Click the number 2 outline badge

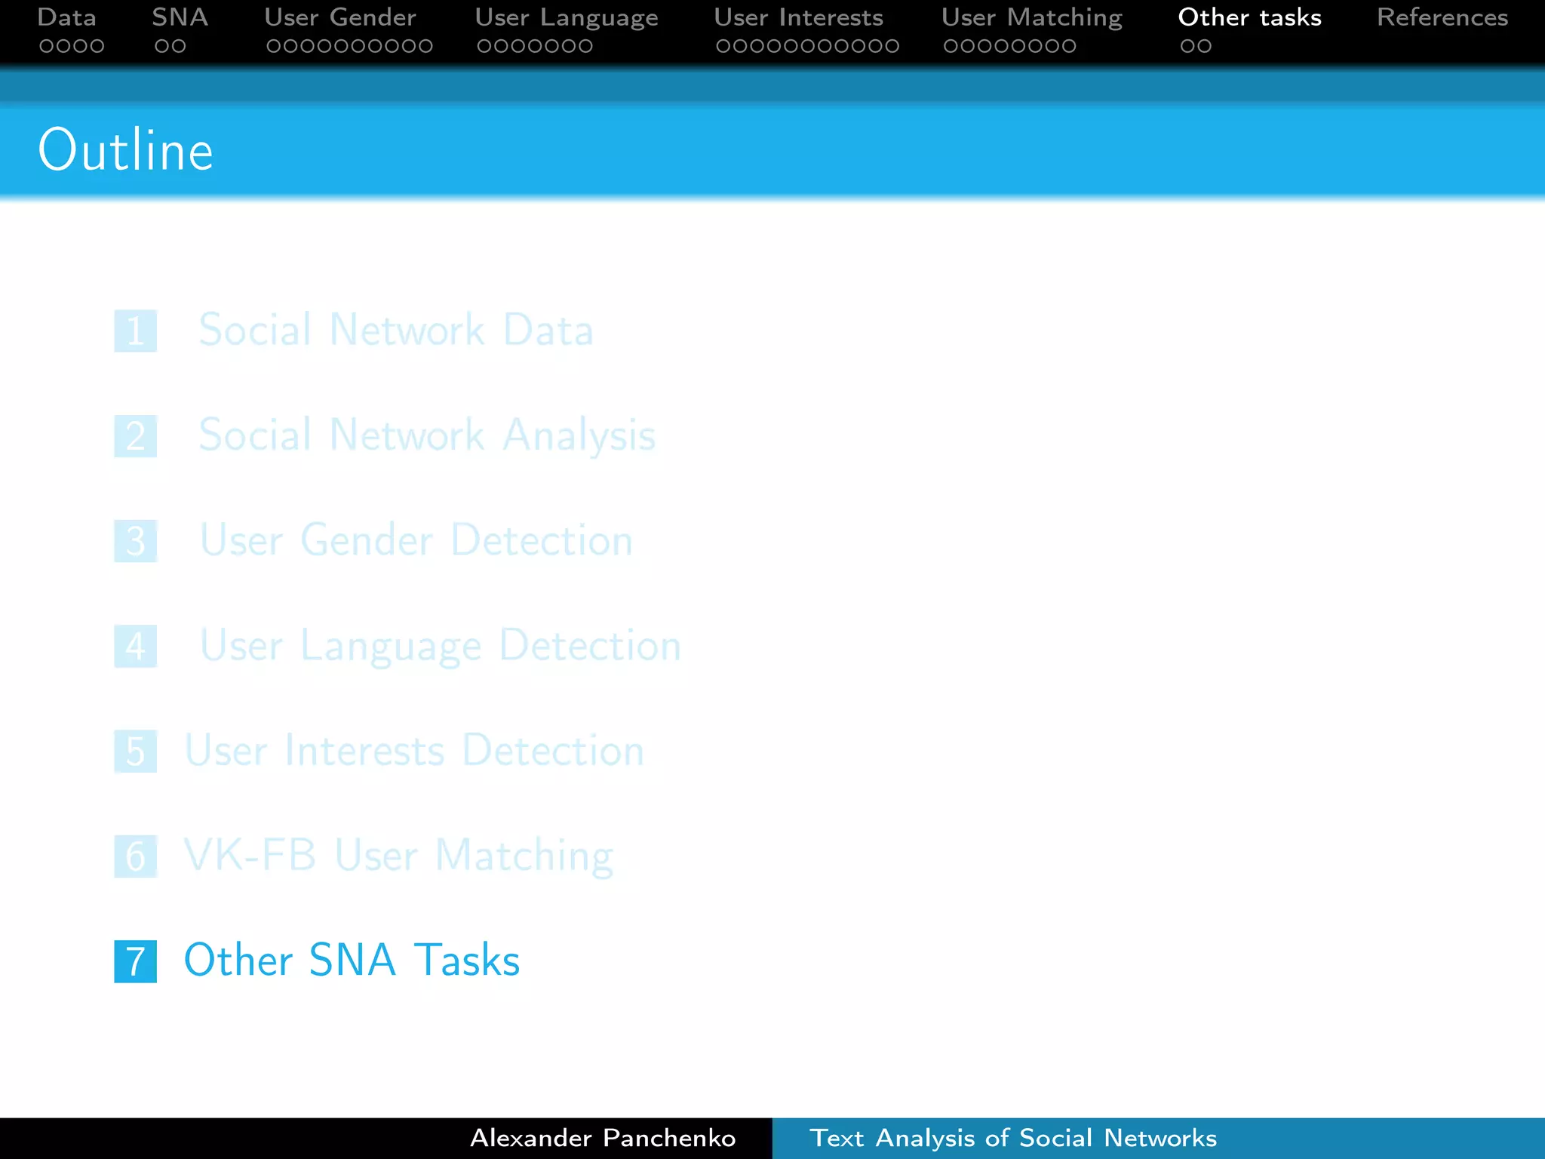tap(136, 436)
